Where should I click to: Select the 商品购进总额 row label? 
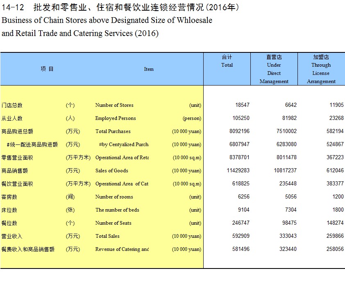click(17, 131)
